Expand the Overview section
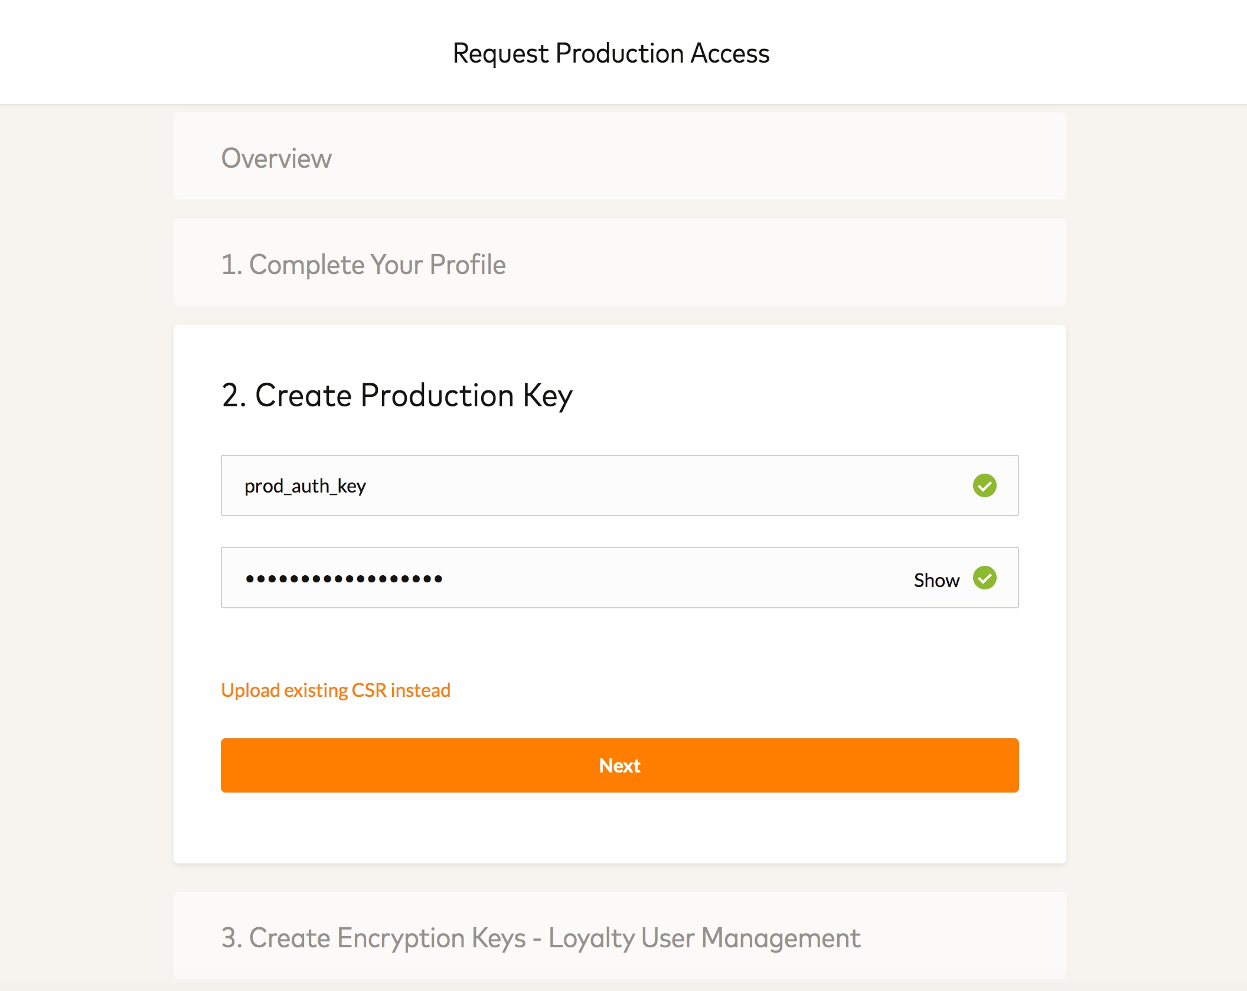 (619, 157)
